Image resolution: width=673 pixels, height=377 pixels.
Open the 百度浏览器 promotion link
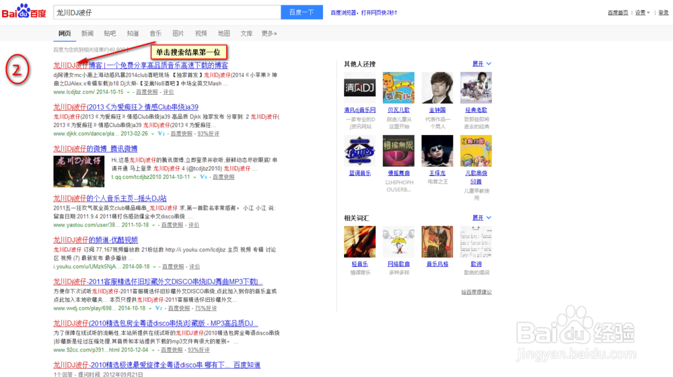pos(363,13)
